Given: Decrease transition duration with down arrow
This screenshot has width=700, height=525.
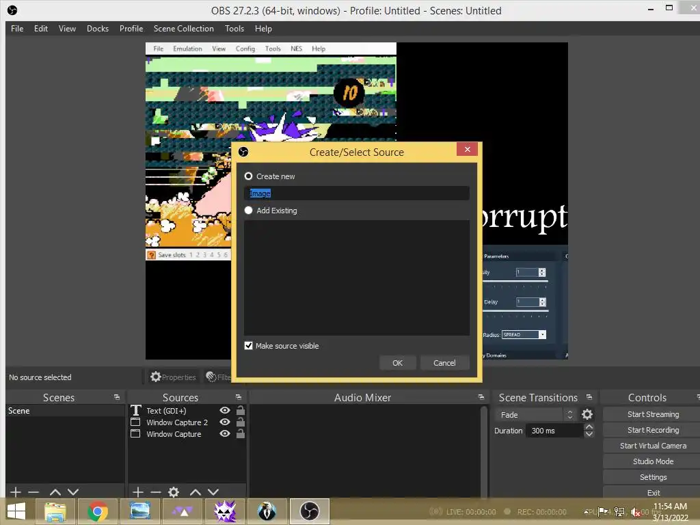Looking at the screenshot, I should point(589,434).
